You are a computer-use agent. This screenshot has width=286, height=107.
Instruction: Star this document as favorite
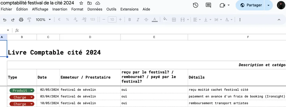(x=81, y=3)
